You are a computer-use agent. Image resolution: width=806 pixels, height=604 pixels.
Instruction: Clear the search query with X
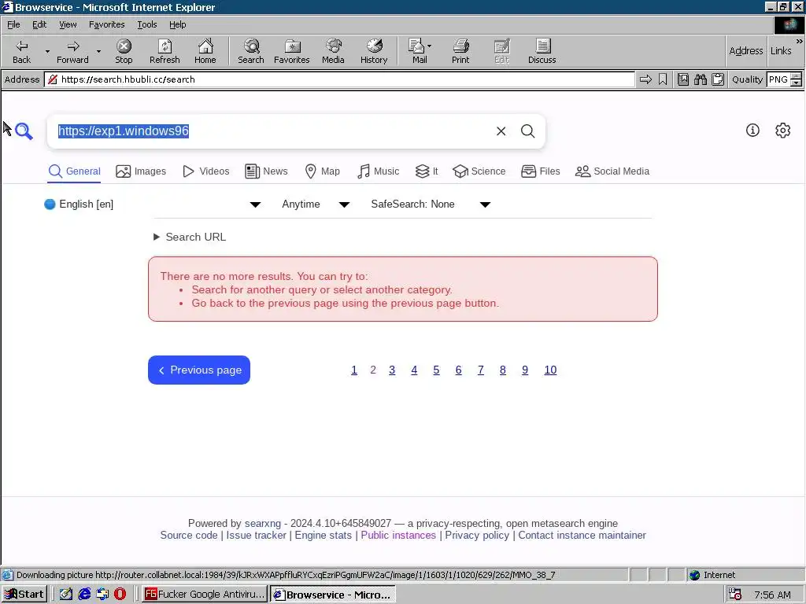pyautogui.click(x=501, y=131)
